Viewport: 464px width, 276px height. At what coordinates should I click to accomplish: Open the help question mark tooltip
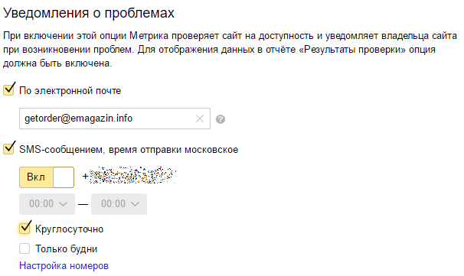coord(221,119)
